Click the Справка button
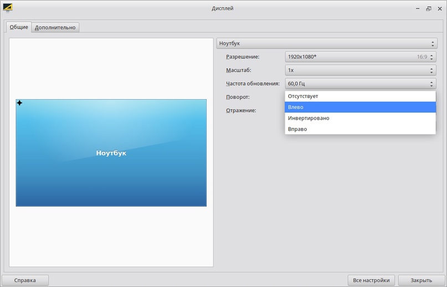 [25, 280]
